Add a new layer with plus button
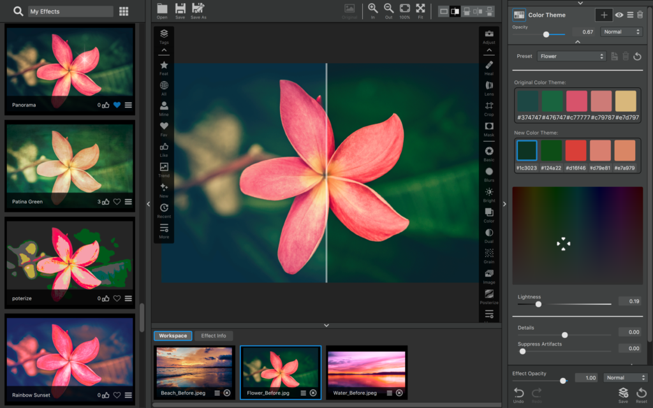The image size is (653, 408). (x=604, y=15)
